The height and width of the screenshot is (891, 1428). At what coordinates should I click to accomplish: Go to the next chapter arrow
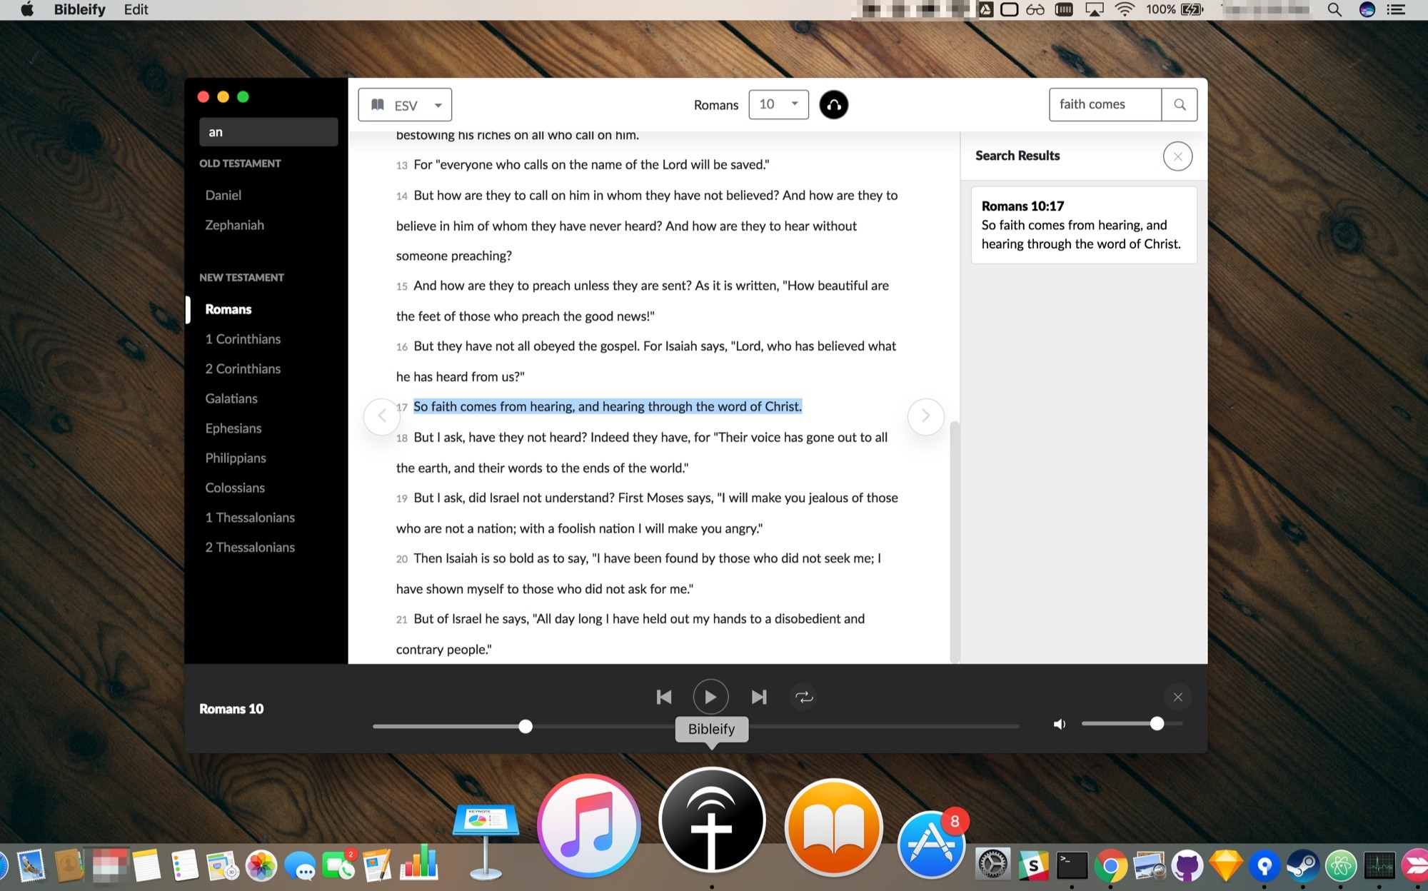coord(925,416)
